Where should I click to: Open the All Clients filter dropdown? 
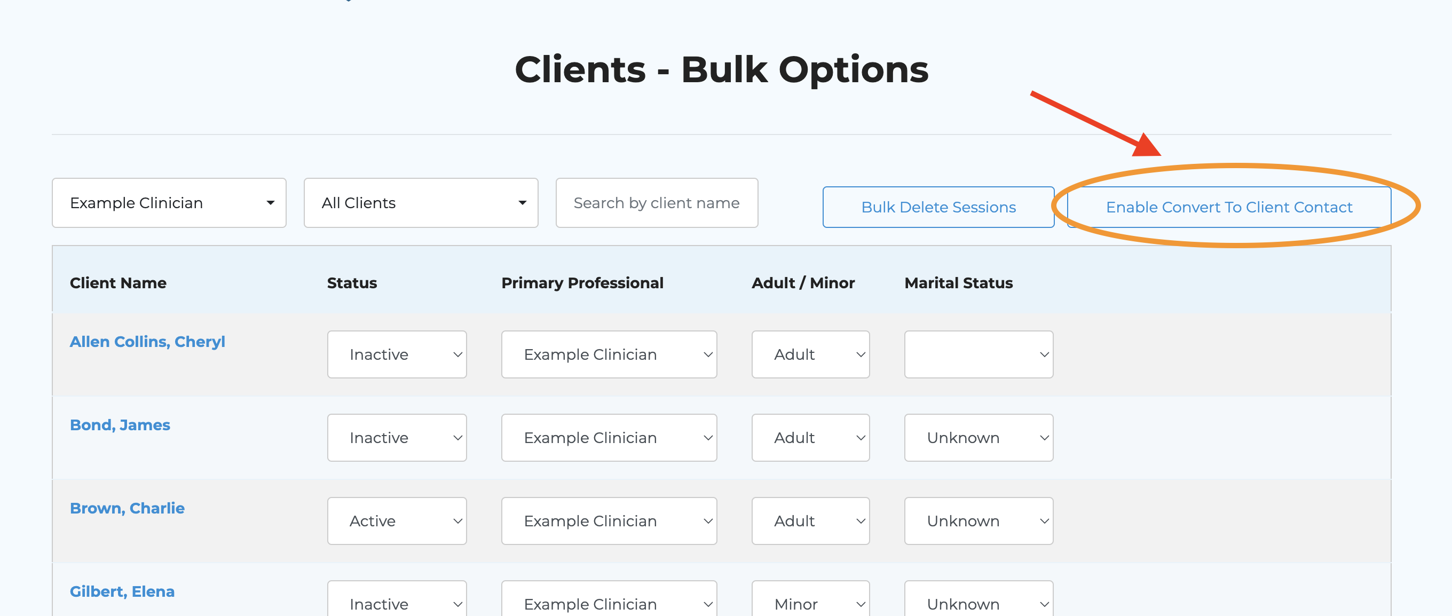pyautogui.click(x=421, y=203)
